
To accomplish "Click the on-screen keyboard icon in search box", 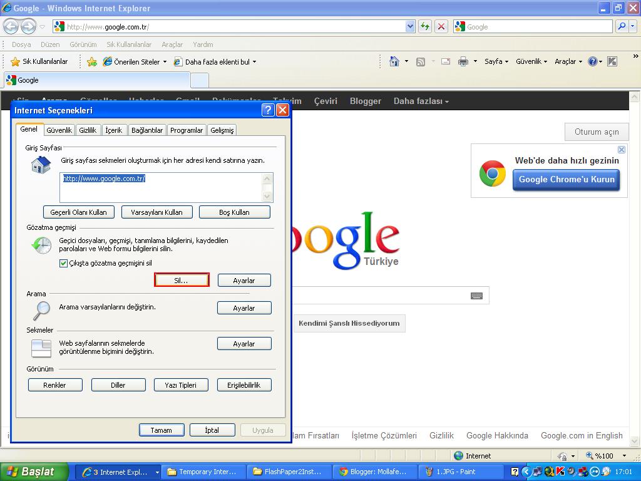I will pos(476,296).
